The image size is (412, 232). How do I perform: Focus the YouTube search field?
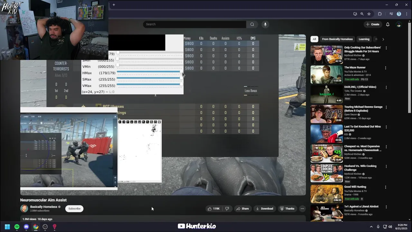click(x=195, y=24)
